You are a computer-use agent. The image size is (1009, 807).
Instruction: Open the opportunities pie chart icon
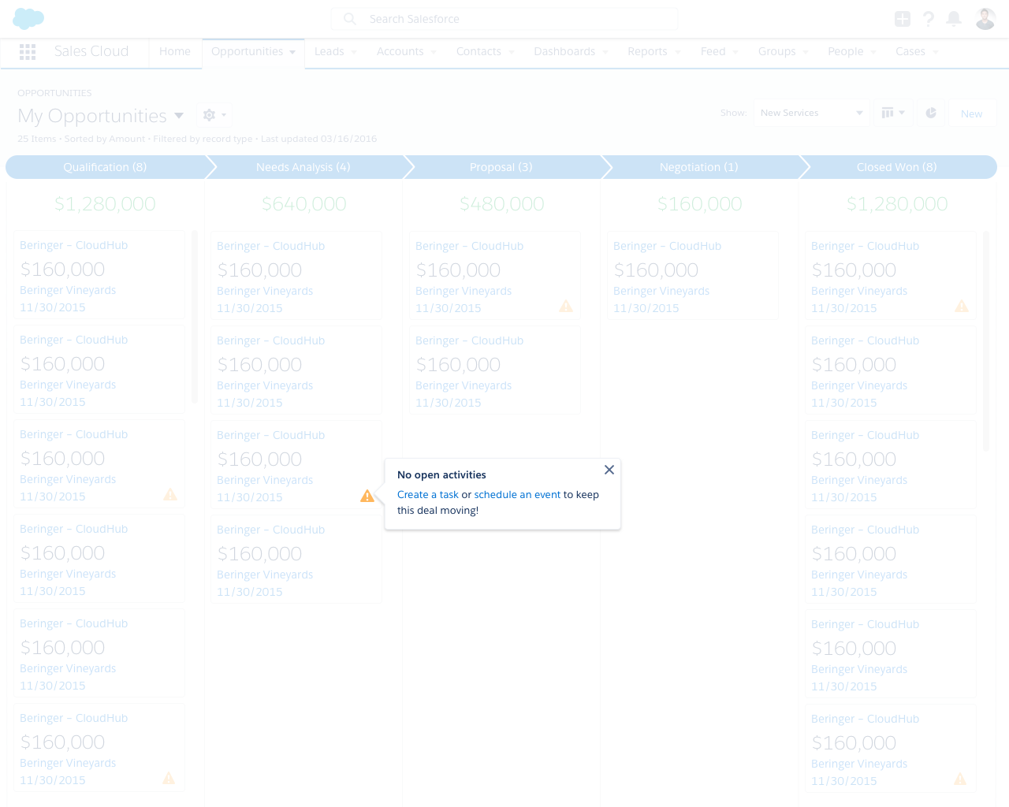(931, 113)
